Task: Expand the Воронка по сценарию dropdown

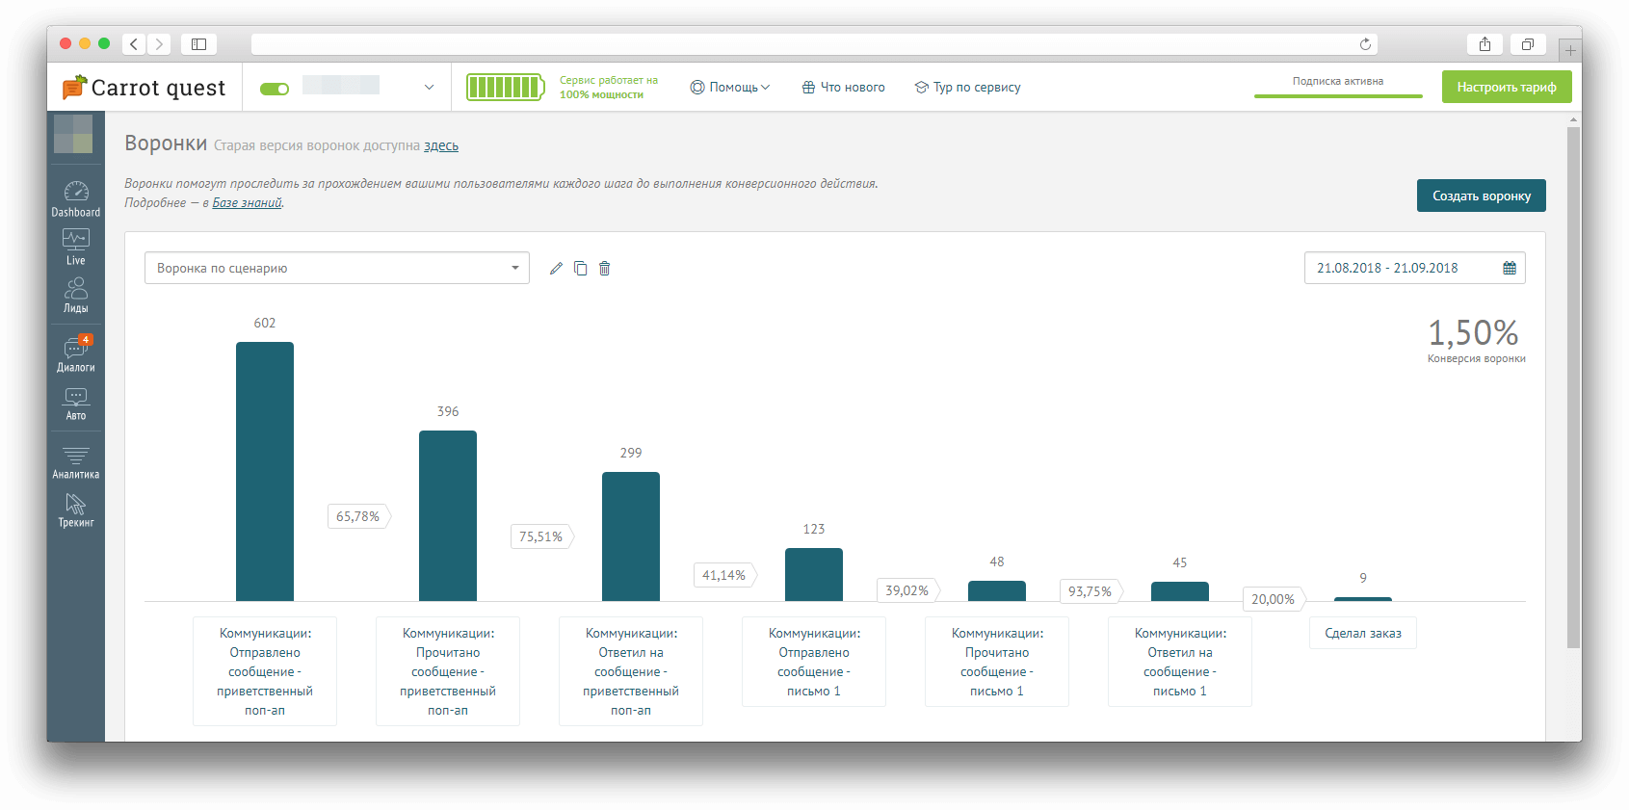Action: (x=336, y=269)
